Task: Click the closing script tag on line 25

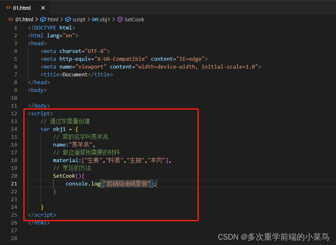Action: 42,215
